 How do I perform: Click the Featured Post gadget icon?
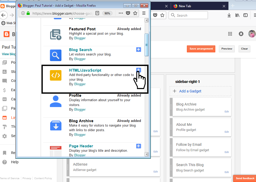(x=56, y=35)
